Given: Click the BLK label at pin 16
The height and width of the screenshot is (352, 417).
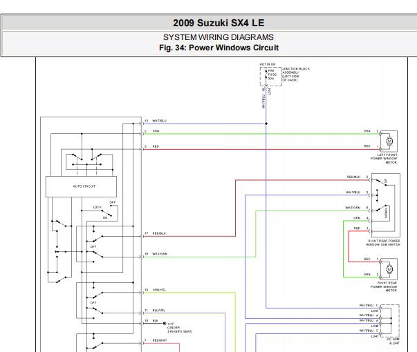Looking at the screenshot, I should 156,321.
